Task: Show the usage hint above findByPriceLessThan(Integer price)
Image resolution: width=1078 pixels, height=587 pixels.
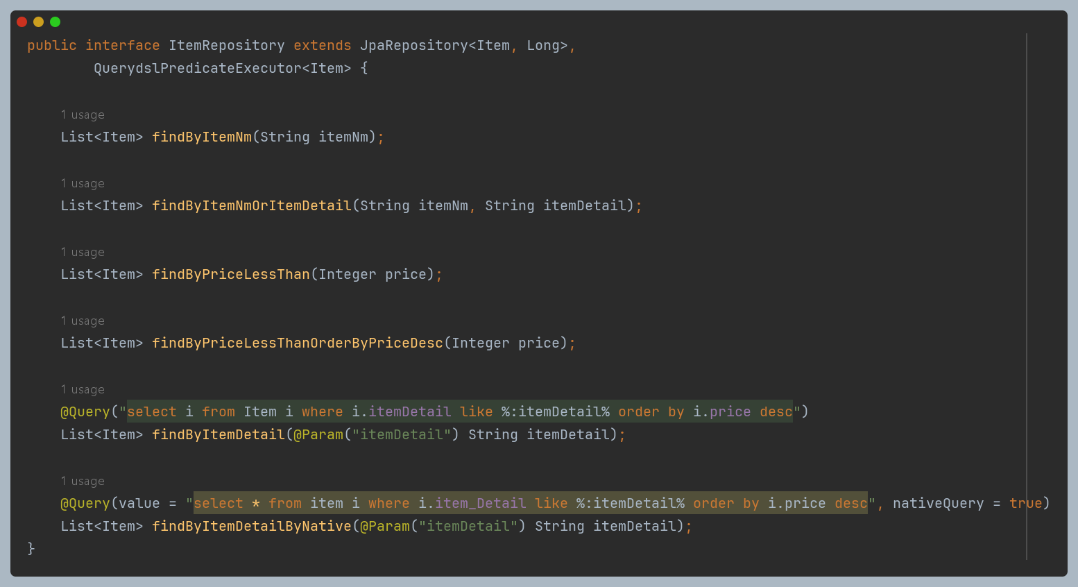Action: pos(83,252)
